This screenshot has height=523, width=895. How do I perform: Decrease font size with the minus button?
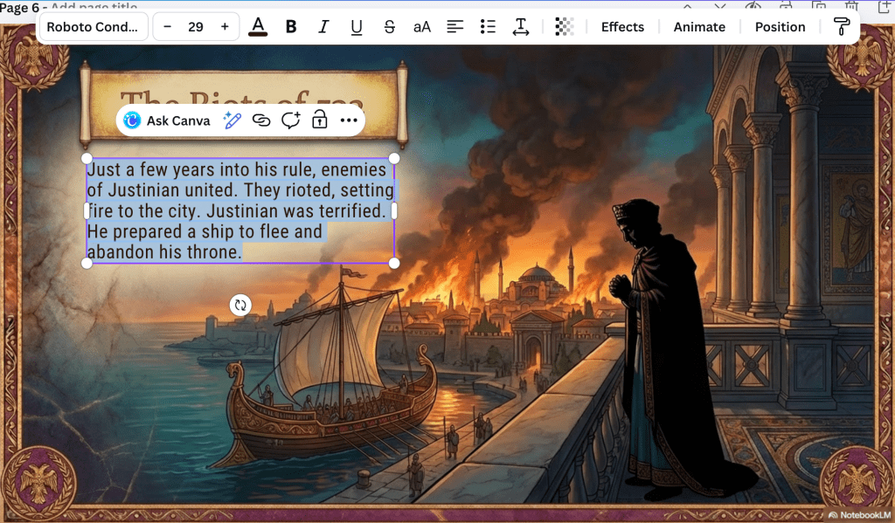pyautogui.click(x=168, y=27)
